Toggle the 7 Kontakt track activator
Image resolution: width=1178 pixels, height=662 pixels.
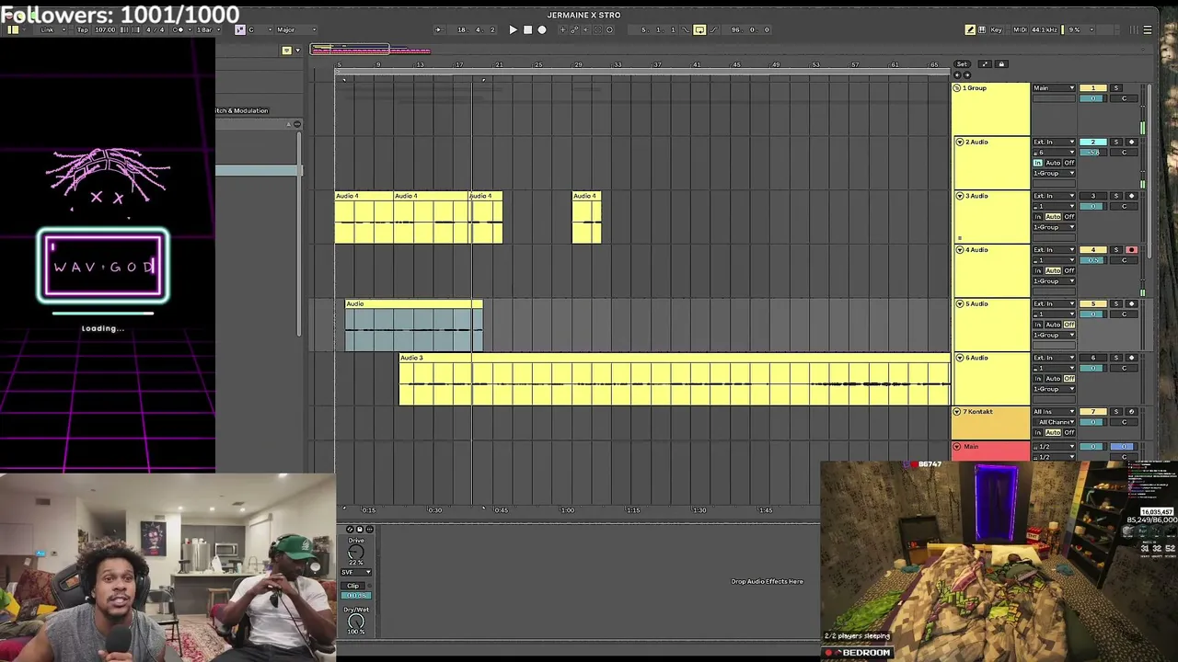point(1092,412)
